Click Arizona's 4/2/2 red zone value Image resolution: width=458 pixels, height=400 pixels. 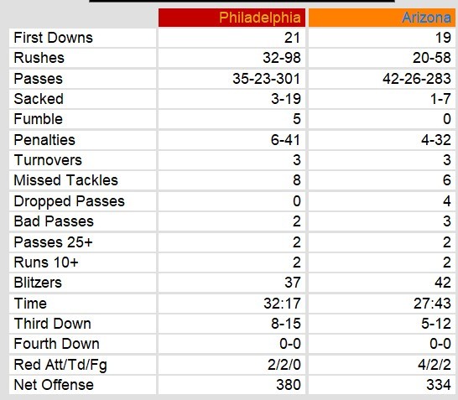click(x=434, y=365)
